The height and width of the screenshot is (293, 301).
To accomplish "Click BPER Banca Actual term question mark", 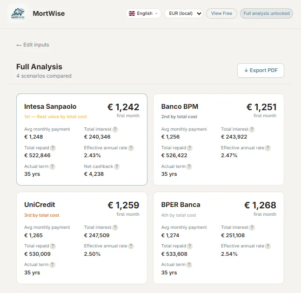I will pos(189,265).
